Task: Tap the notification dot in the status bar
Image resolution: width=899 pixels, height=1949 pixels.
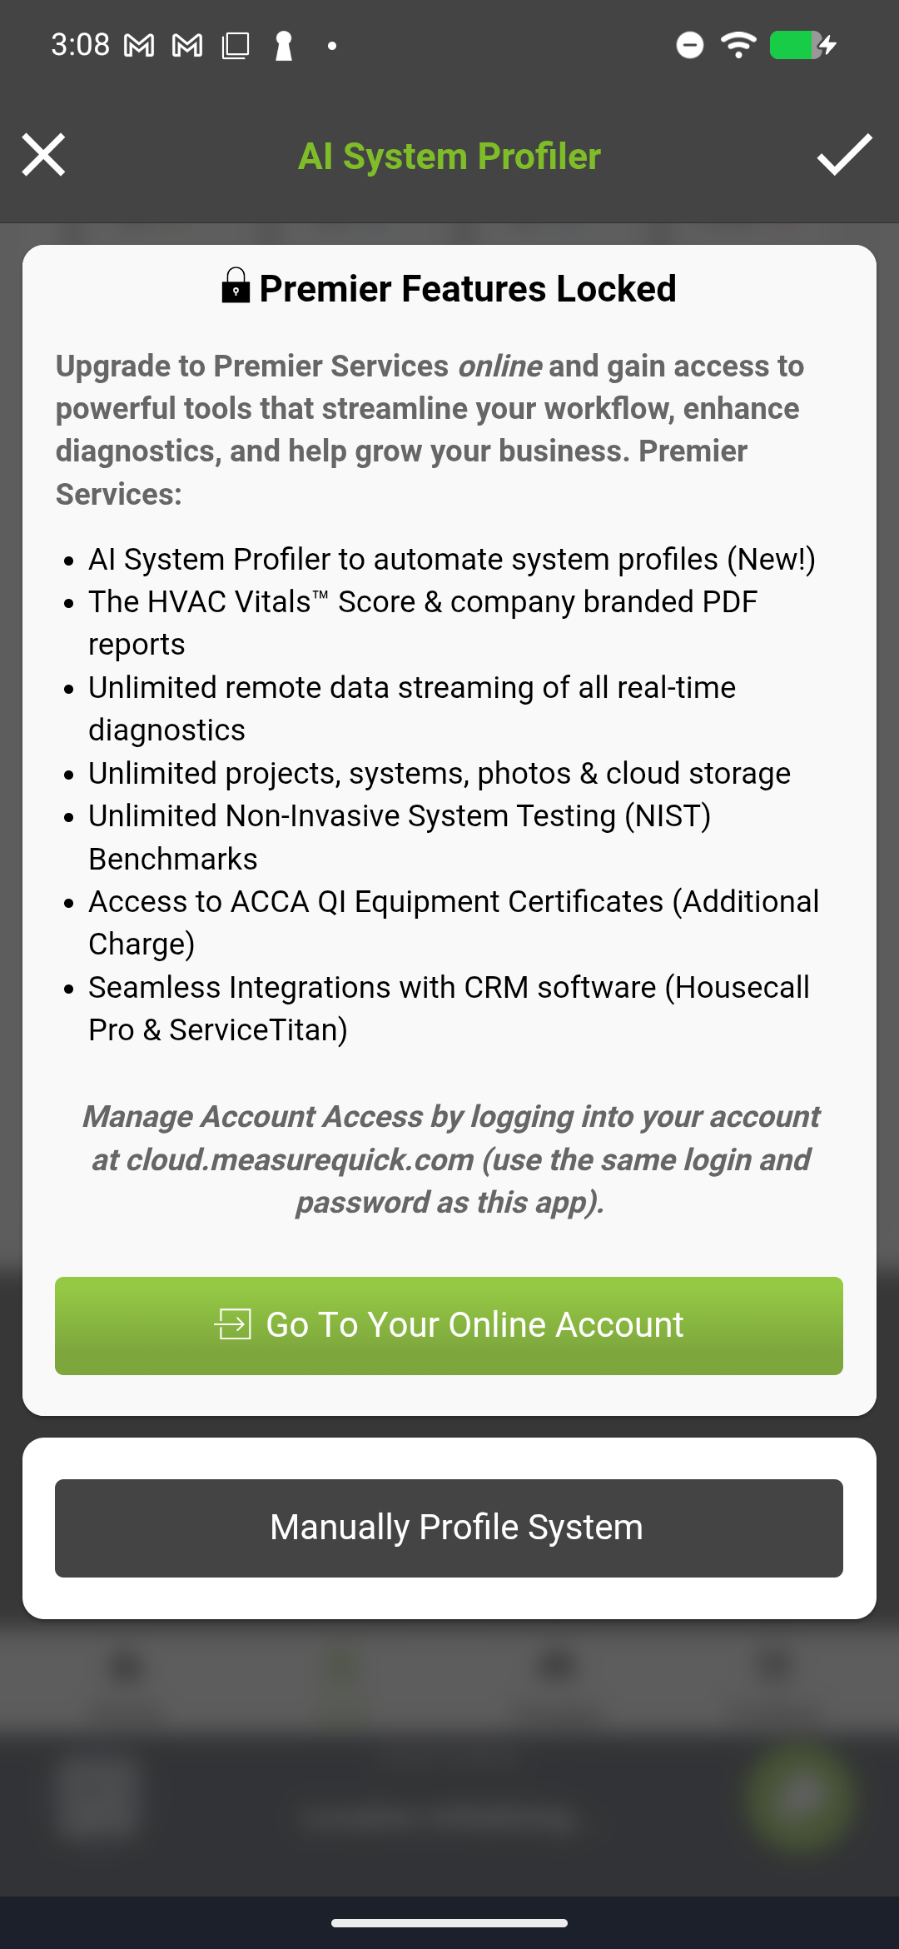Action: click(332, 46)
